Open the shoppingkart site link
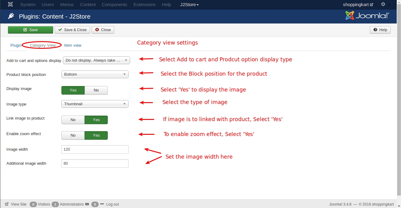This screenshot has width=401, height=208. [358, 5]
